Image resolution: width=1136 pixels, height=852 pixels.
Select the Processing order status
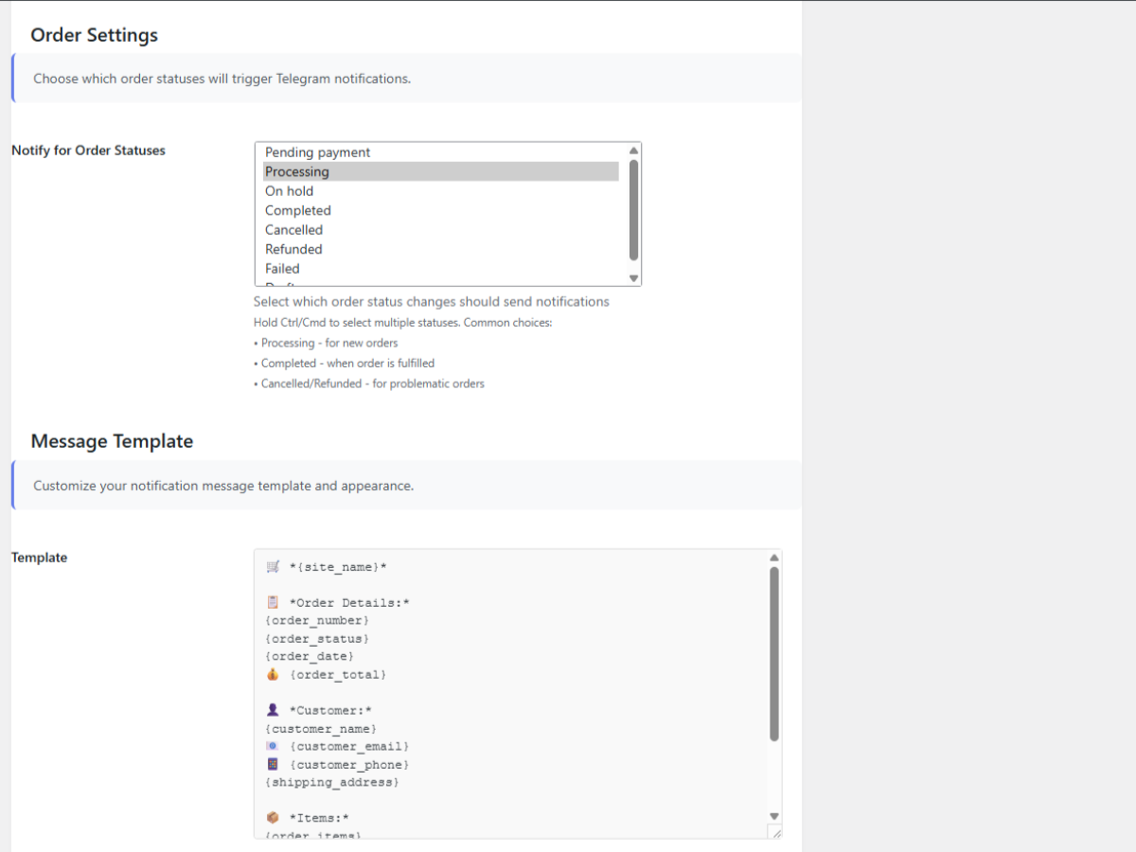tap(297, 171)
